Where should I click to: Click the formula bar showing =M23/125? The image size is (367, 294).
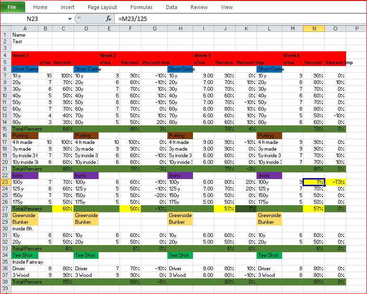tap(237, 19)
